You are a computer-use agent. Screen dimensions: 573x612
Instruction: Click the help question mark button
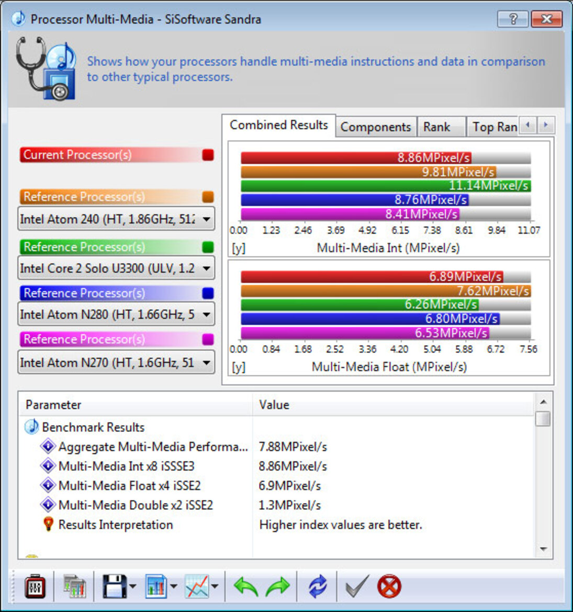point(513,19)
